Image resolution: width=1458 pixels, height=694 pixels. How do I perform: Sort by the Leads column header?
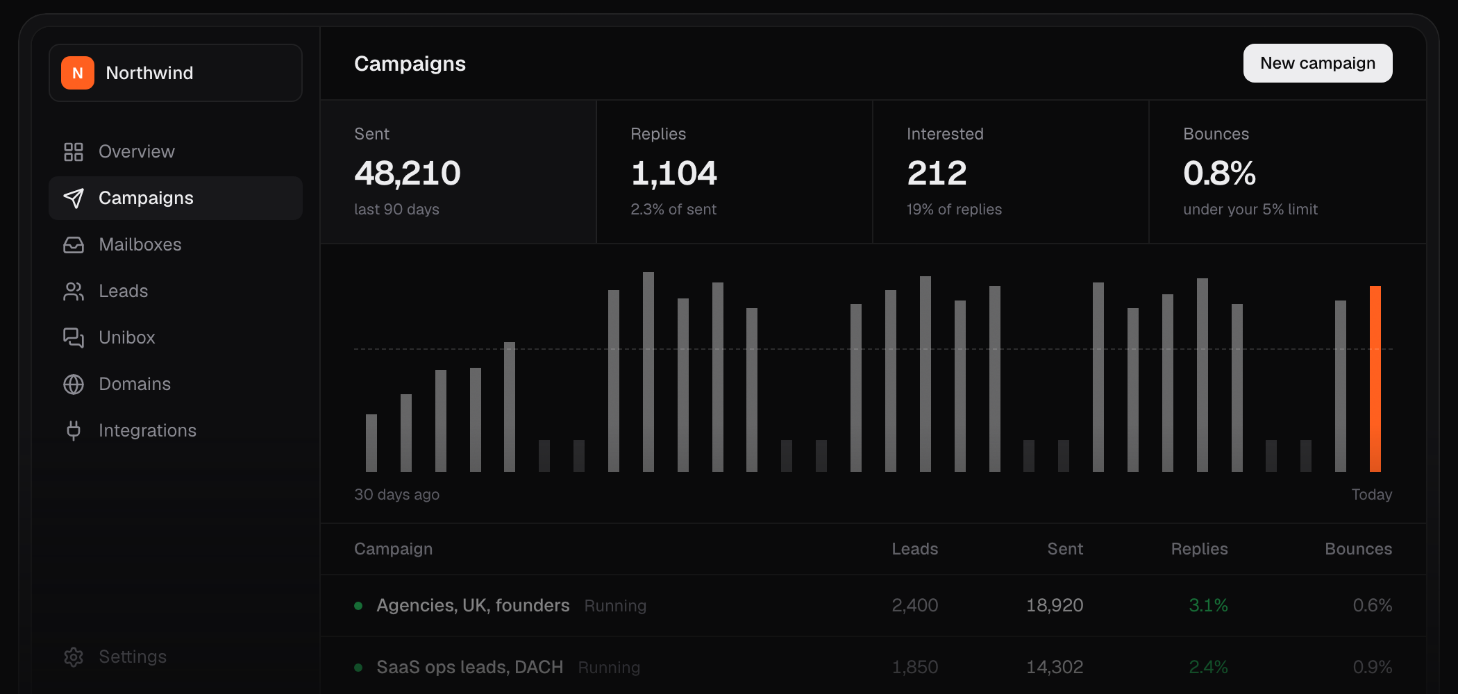click(x=914, y=549)
